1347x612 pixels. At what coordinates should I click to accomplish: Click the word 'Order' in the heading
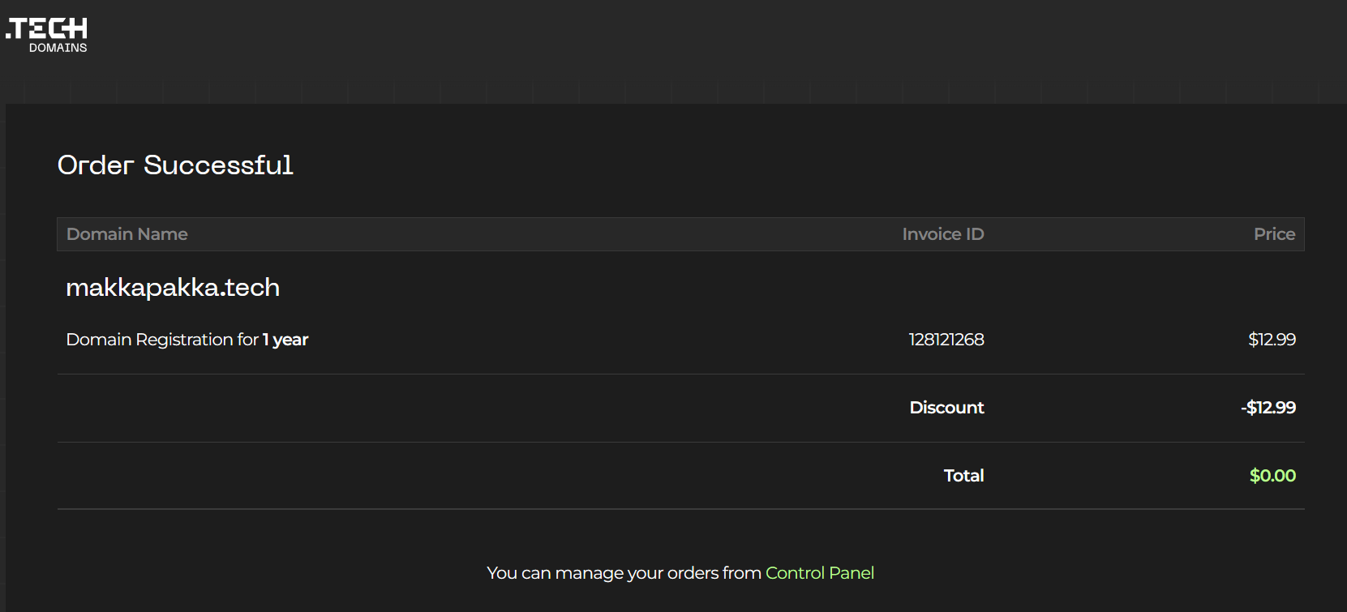96,165
